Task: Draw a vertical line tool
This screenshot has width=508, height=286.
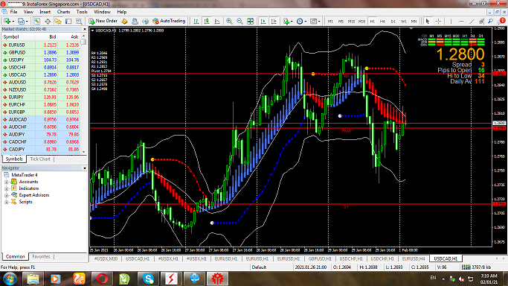Action: click(x=451, y=21)
